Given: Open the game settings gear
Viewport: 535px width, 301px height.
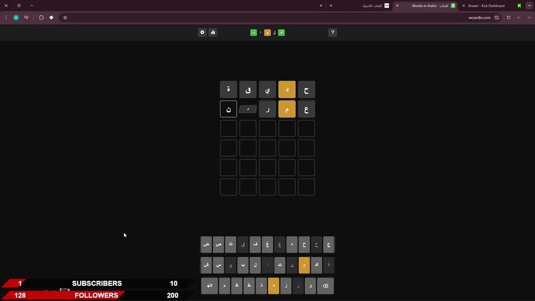Looking at the screenshot, I should pyautogui.click(x=202, y=32).
